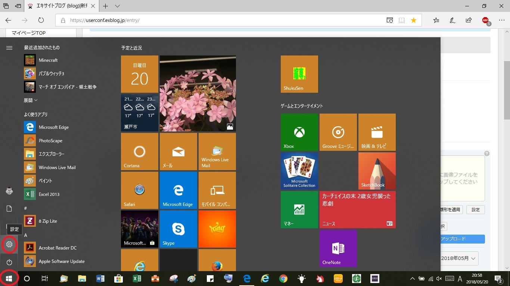The width and height of the screenshot is (510, 286).
Task: Open Settings gear in Start sidebar
Action: 9,245
